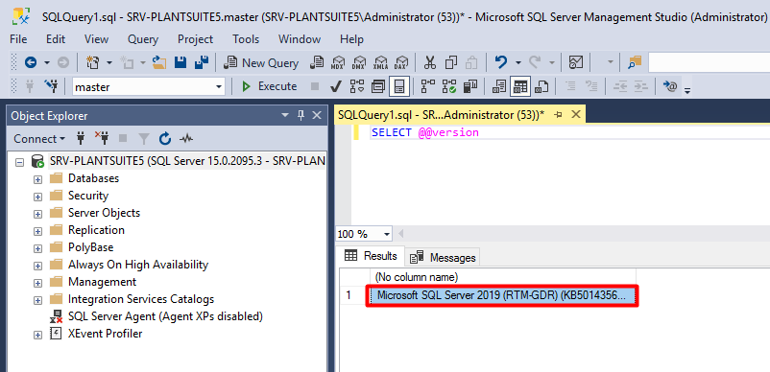Viewport: 770px width, 372px height.
Task: Switch to the Messages tab
Action: [x=443, y=257]
